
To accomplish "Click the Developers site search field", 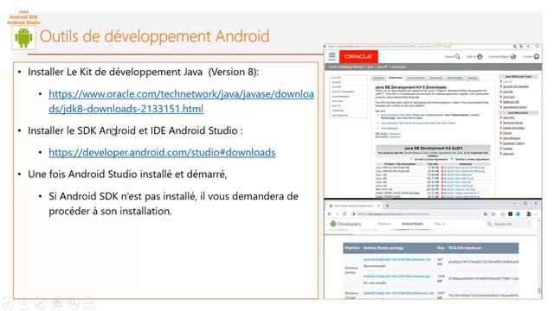I will click(509, 224).
